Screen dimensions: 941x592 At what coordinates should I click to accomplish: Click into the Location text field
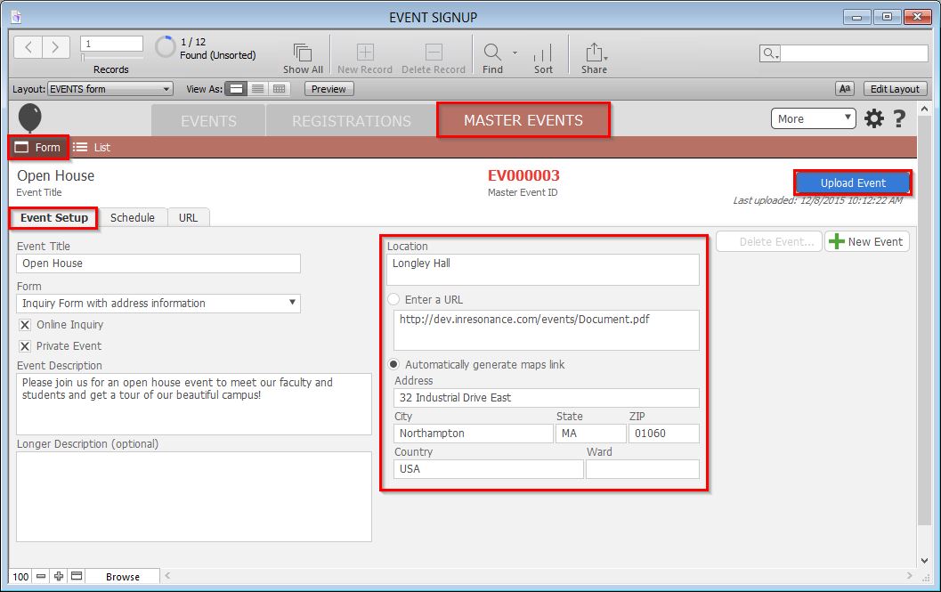coord(543,270)
